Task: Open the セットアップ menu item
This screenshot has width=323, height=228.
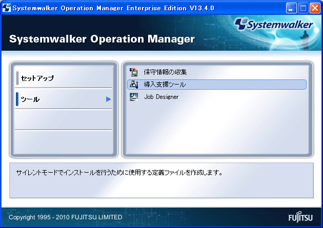Action: (x=64, y=78)
